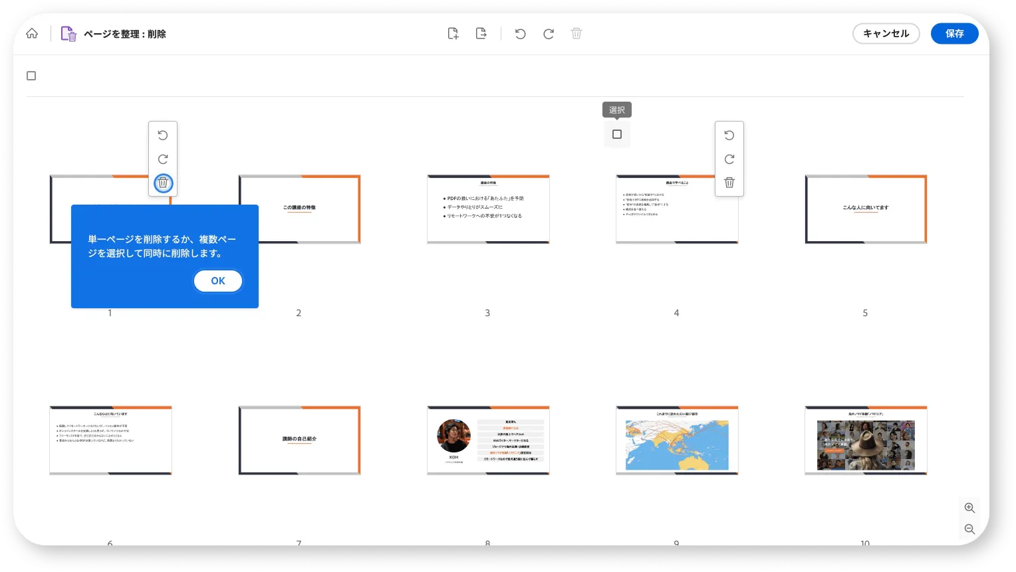Select page 9 thumbnail with world map
1016x572 pixels.
point(677,440)
